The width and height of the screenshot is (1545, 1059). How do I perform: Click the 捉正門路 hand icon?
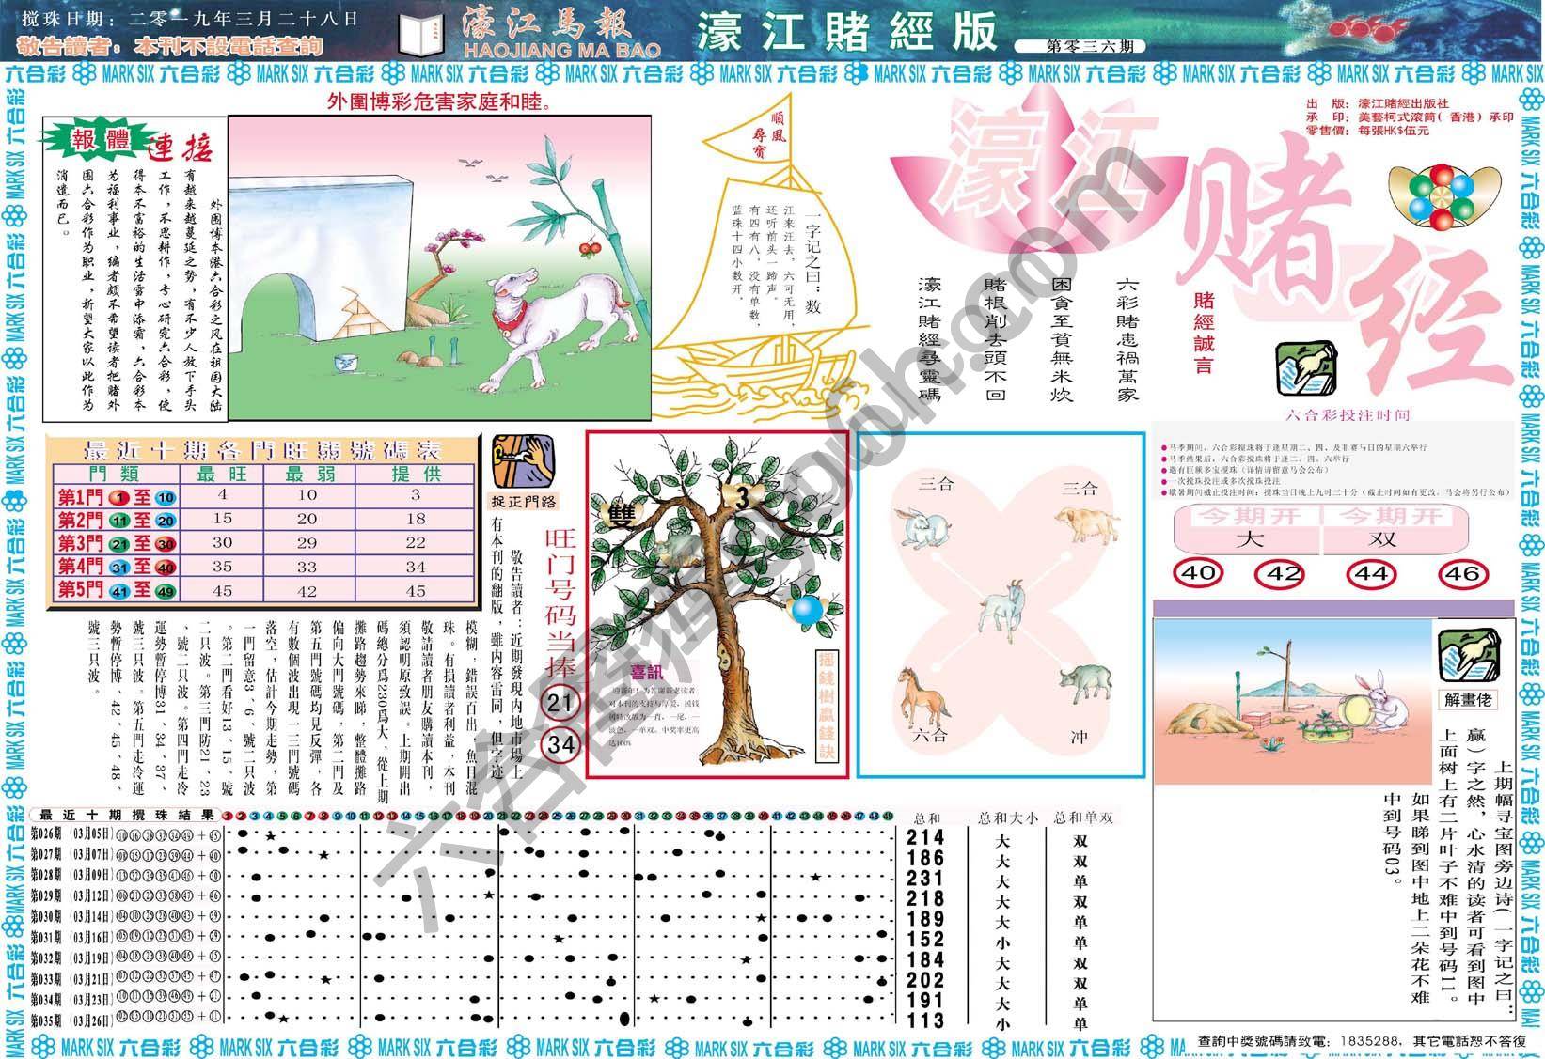pyautogui.click(x=515, y=459)
